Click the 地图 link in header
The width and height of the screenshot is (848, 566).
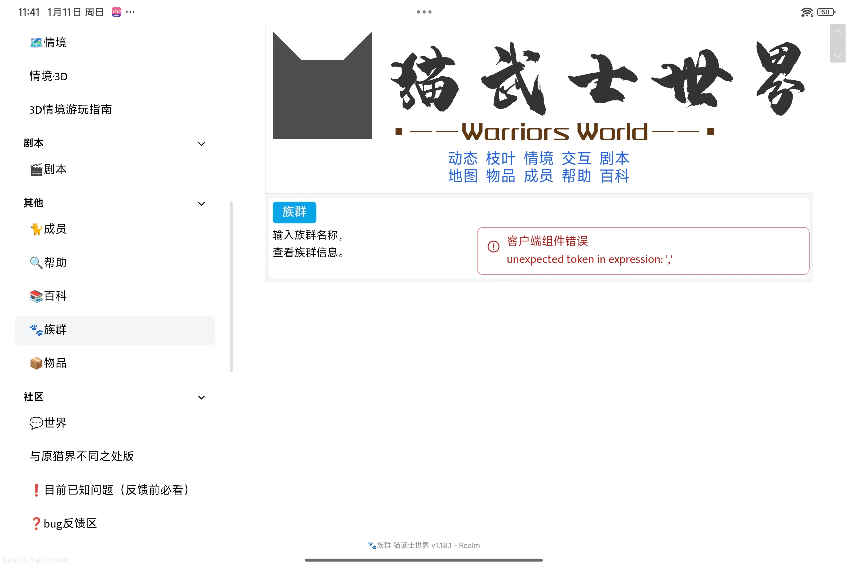point(462,176)
